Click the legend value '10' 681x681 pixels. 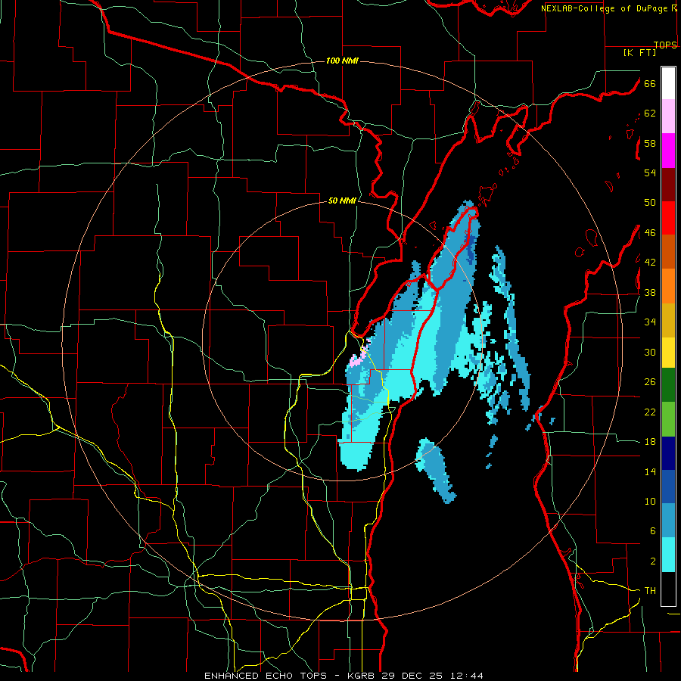click(x=650, y=502)
